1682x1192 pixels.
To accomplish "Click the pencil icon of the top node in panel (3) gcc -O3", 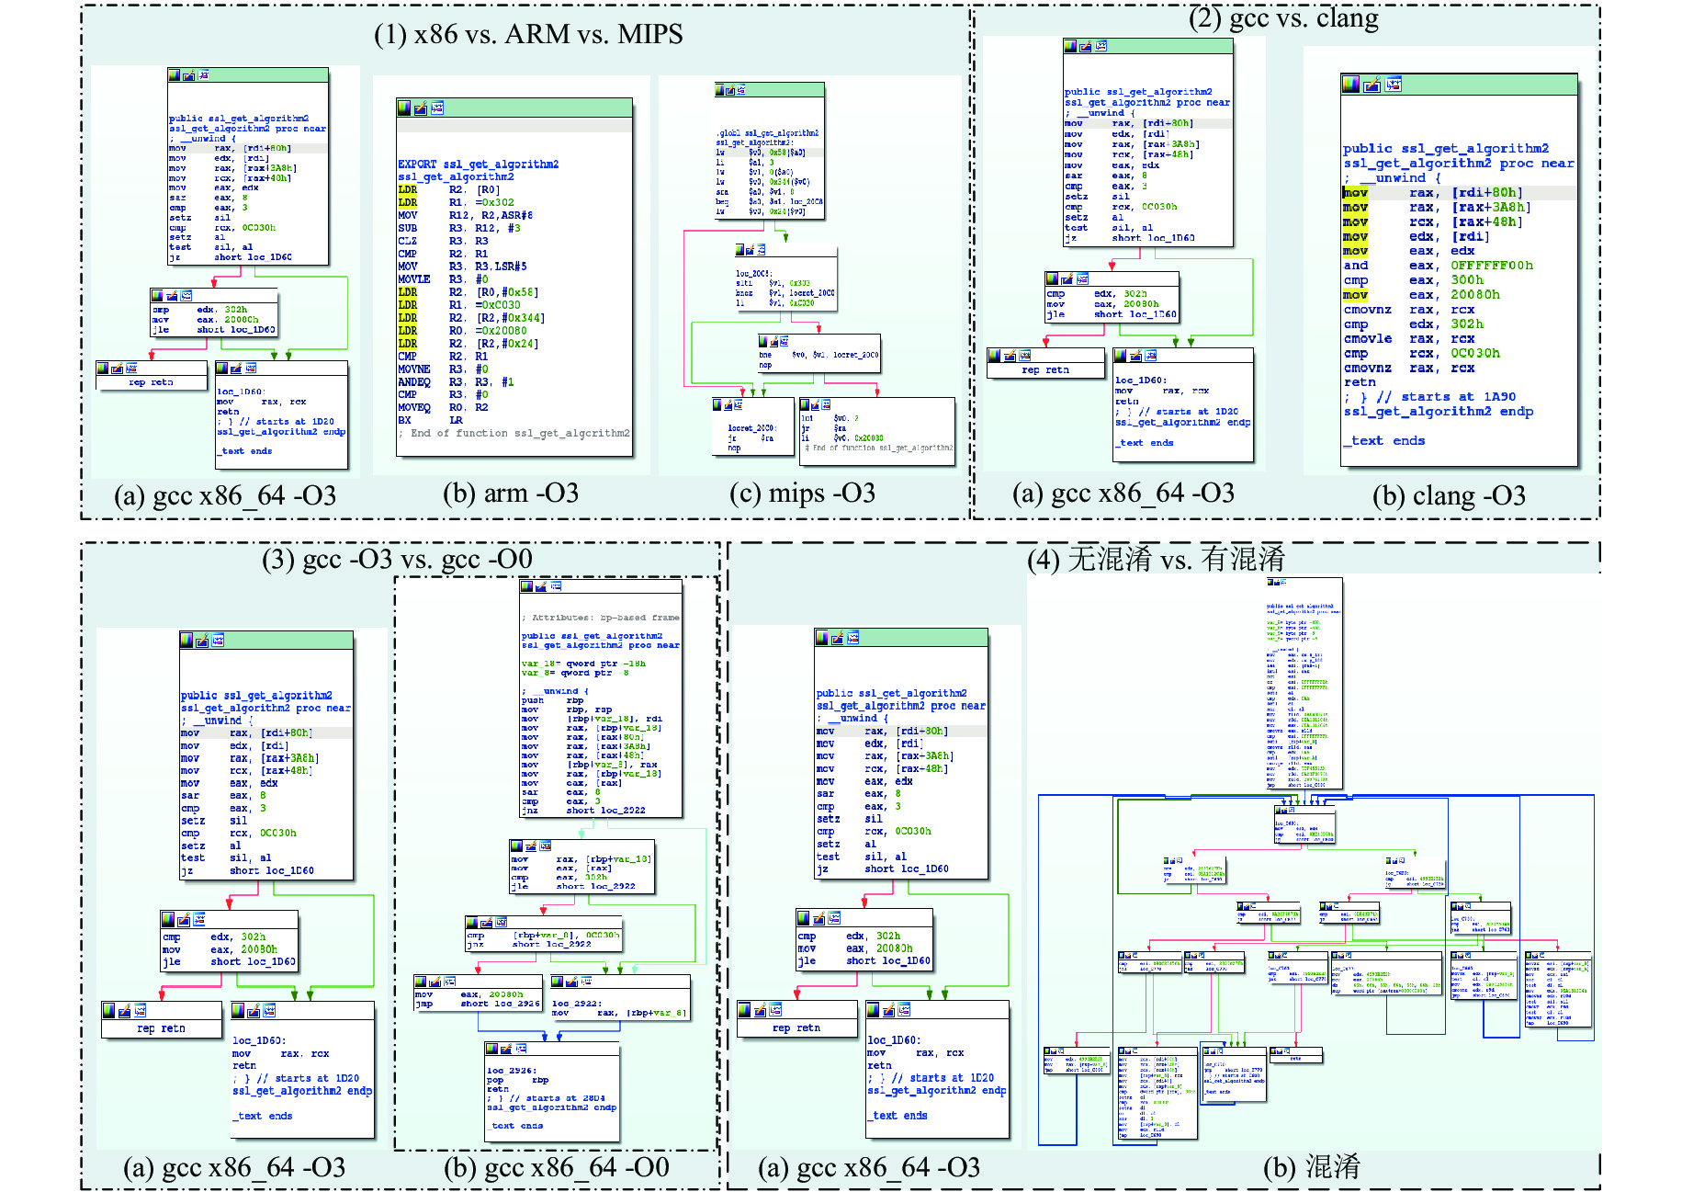I will tap(202, 640).
